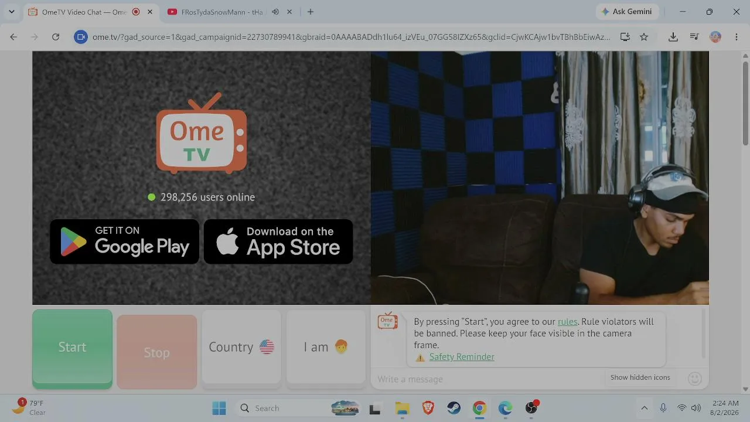Open the media controls icon
Image resolution: width=750 pixels, height=422 pixels.
[694, 37]
